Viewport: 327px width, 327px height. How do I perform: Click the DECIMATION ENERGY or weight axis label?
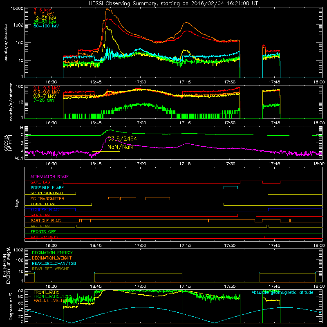pyautogui.click(x=6, y=265)
